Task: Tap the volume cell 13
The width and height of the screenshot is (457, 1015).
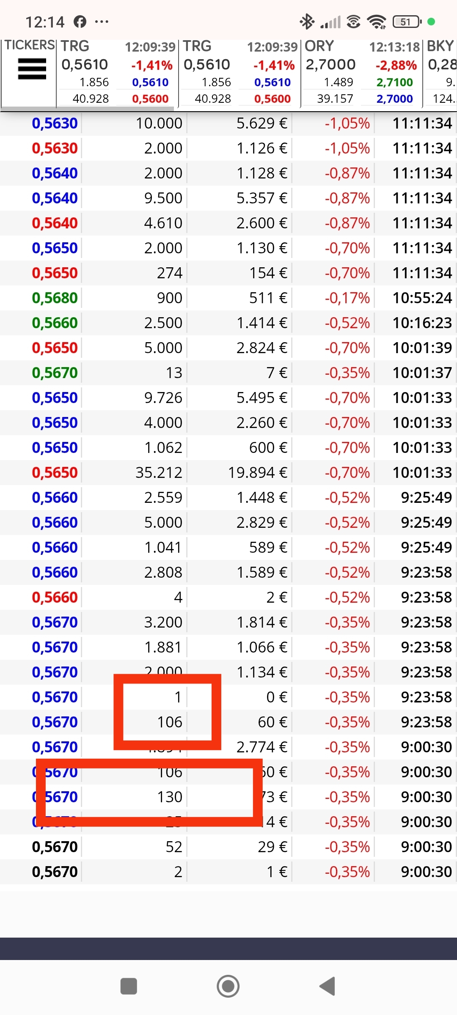Action: coord(174,373)
